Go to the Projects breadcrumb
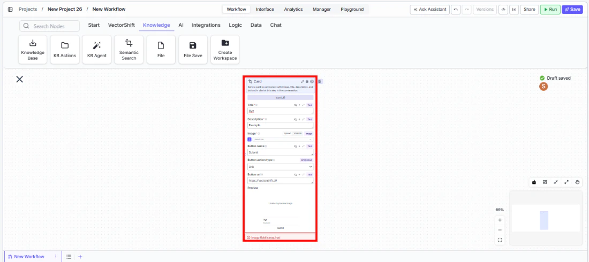The height and width of the screenshot is (262, 589). (x=28, y=10)
